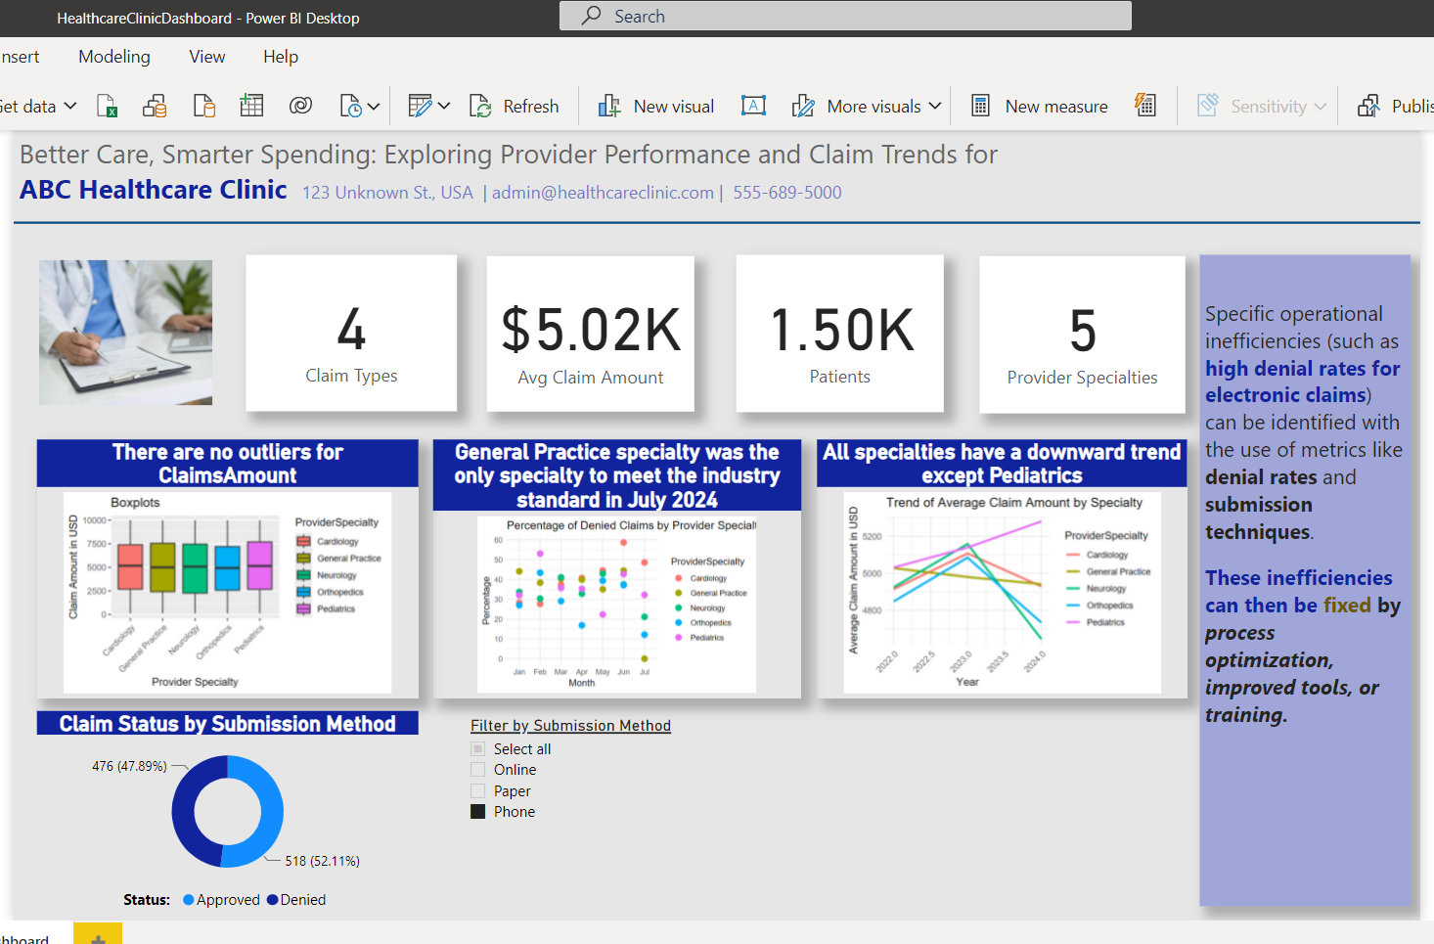
Task: Click the New visual chart icon
Action: coord(609,106)
